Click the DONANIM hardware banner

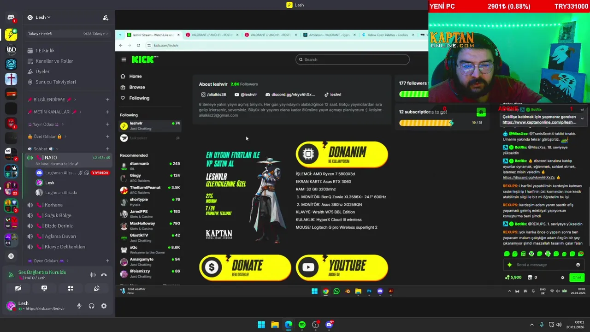point(342,154)
